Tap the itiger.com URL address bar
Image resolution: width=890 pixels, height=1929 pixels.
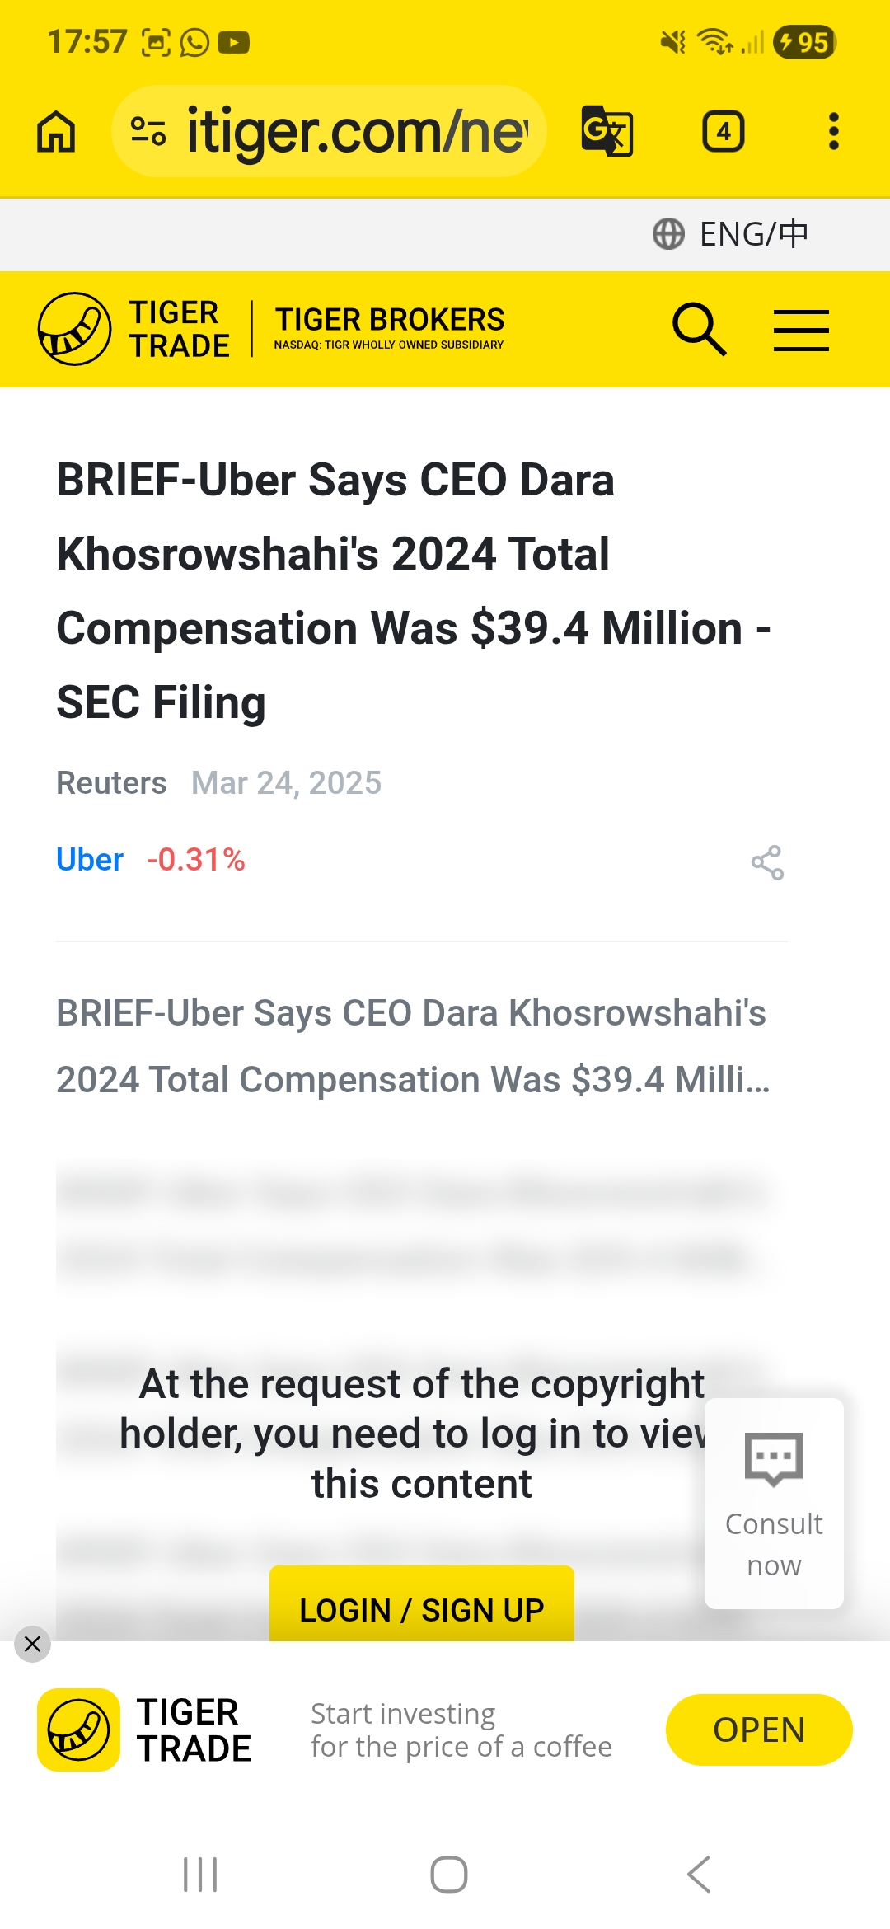[x=356, y=132]
